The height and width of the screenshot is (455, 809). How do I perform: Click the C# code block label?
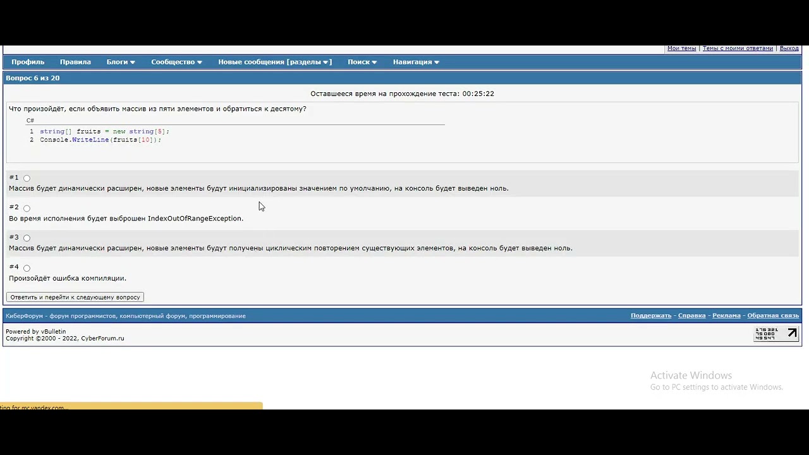(30, 120)
